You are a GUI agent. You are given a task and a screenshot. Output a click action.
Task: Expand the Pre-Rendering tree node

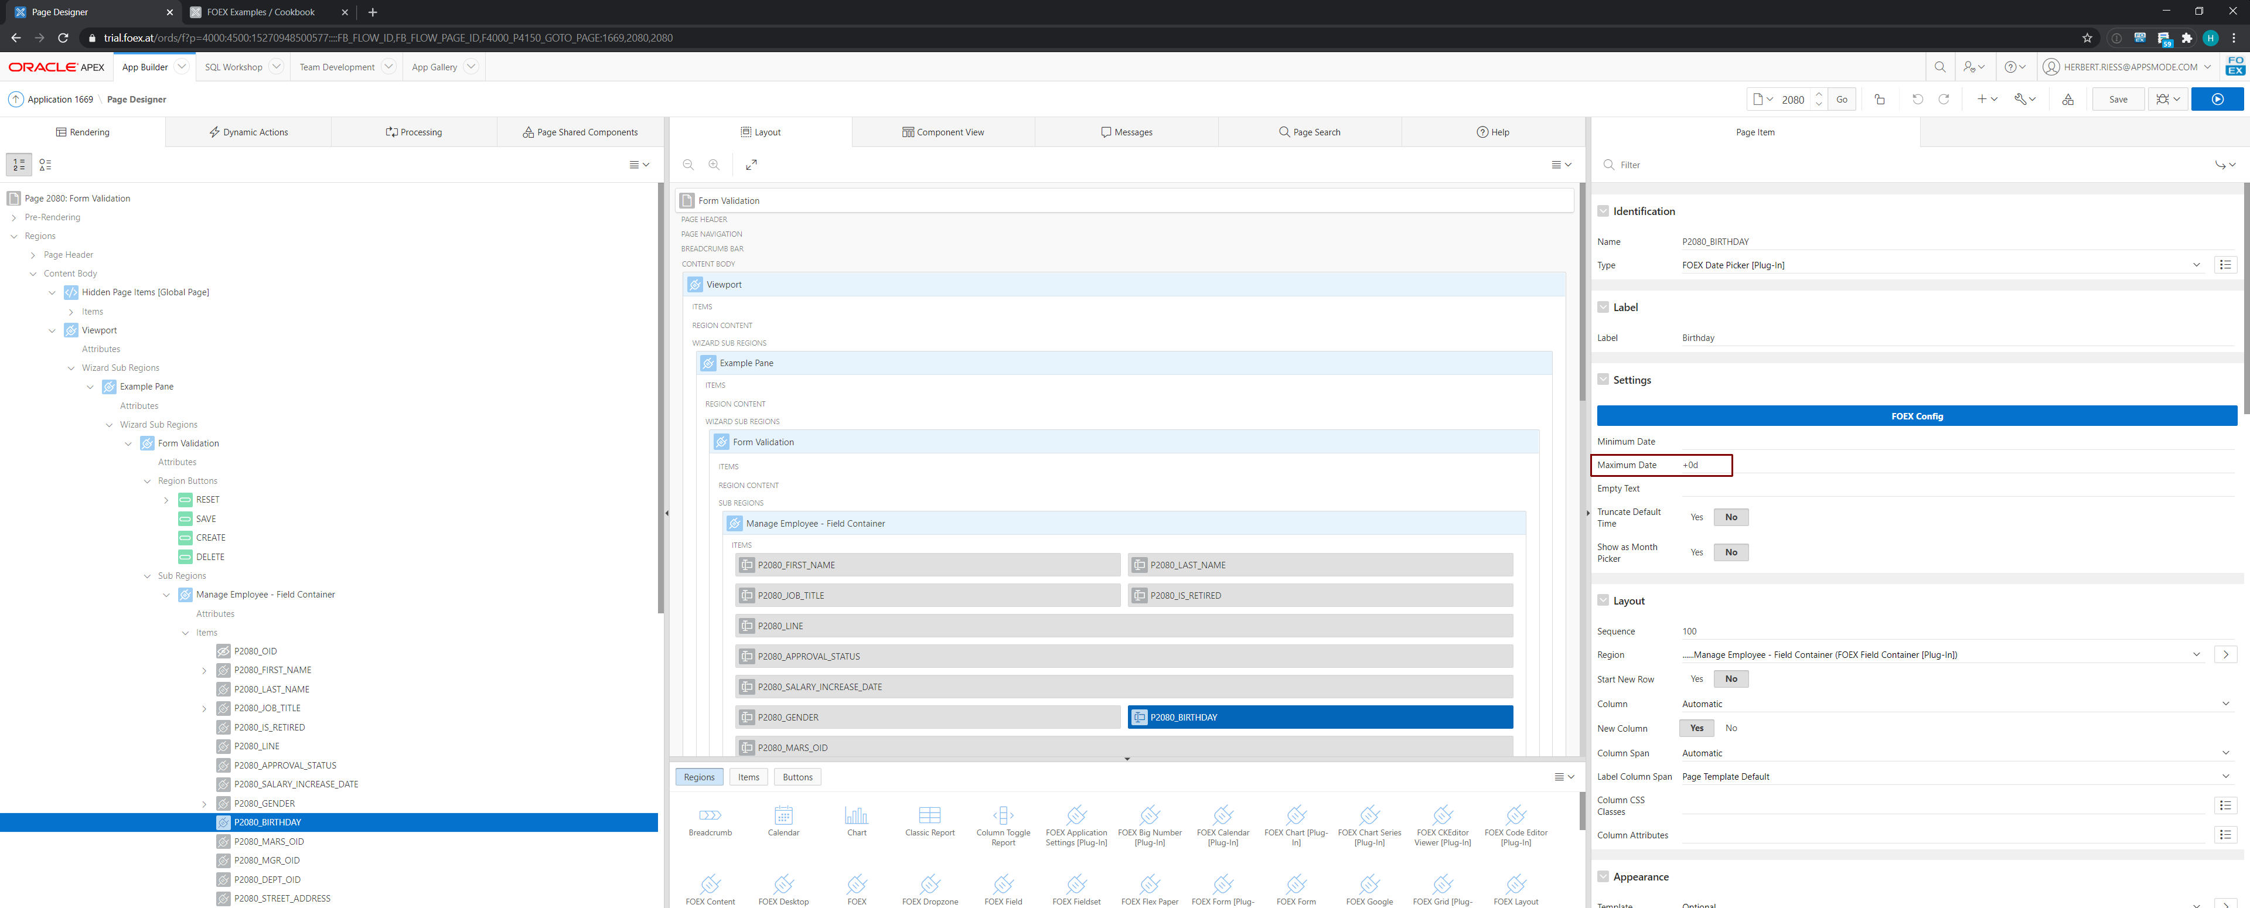tap(14, 217)
